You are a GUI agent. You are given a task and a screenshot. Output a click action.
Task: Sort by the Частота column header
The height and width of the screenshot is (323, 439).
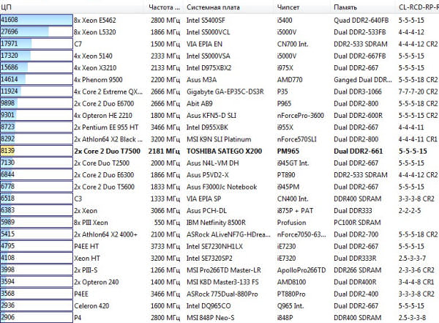[165, 7]
